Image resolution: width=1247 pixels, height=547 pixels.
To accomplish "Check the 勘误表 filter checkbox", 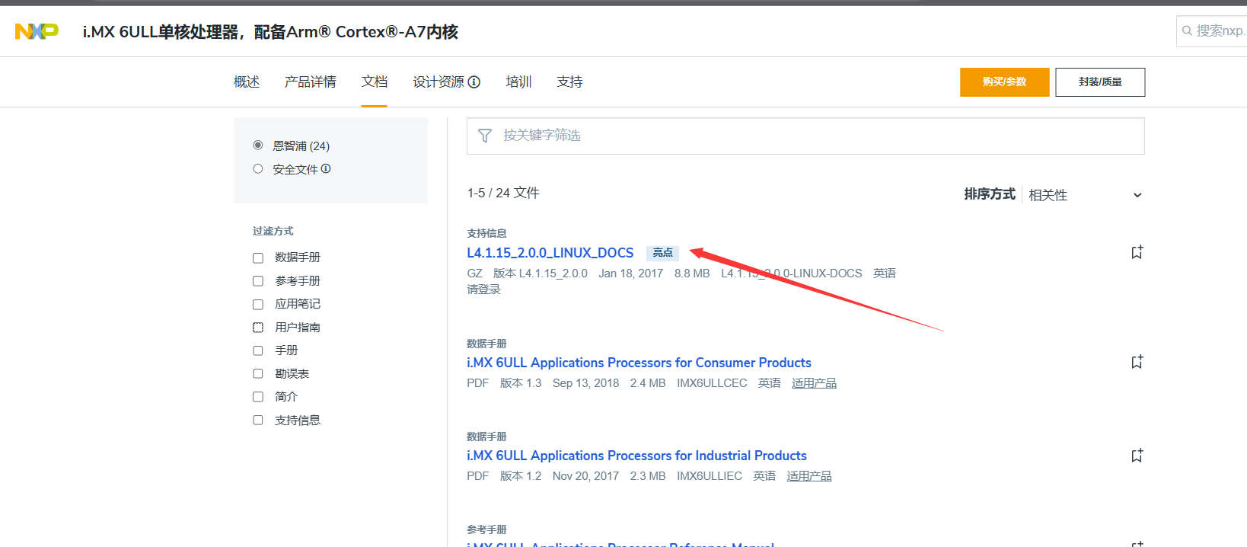I will click(258, 374).
